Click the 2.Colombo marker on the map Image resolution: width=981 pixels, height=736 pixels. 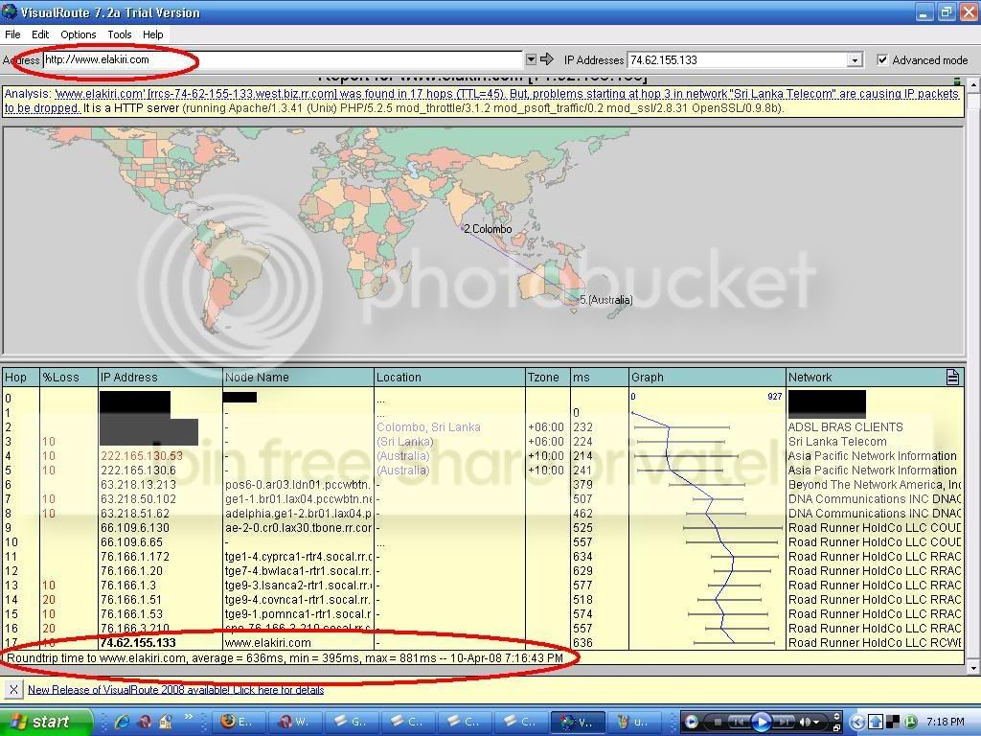click(487, 229)
